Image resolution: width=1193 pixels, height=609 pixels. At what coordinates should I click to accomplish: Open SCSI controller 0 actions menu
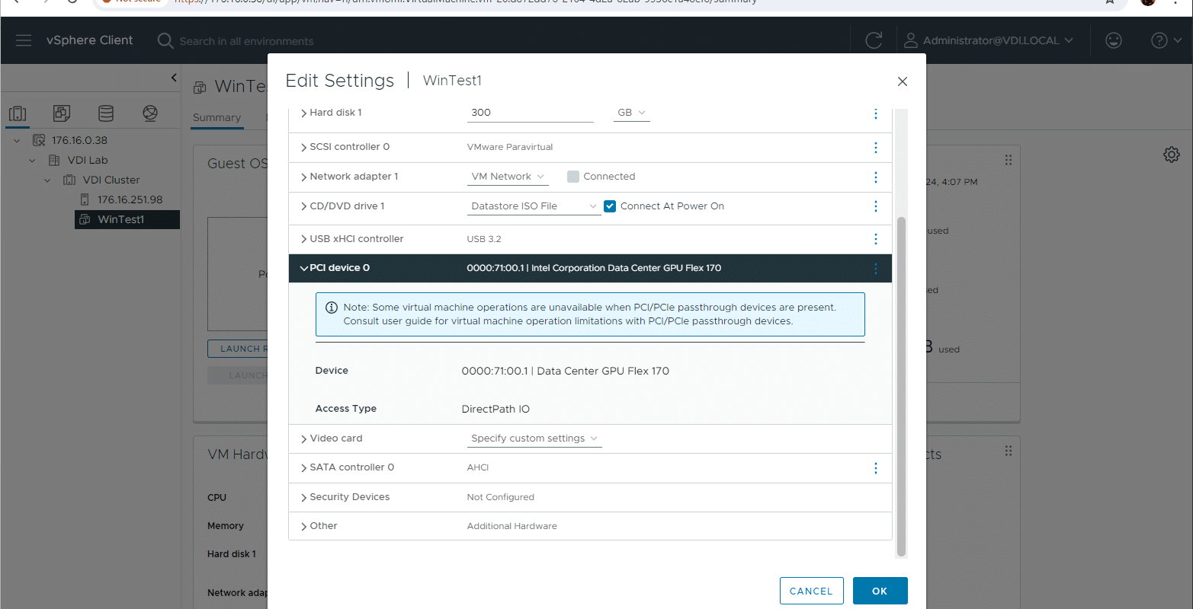pos(875,148)
